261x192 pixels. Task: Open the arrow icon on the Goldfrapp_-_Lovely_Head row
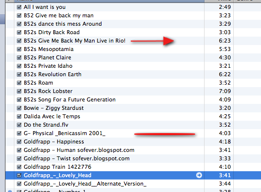tap(199, 175)
